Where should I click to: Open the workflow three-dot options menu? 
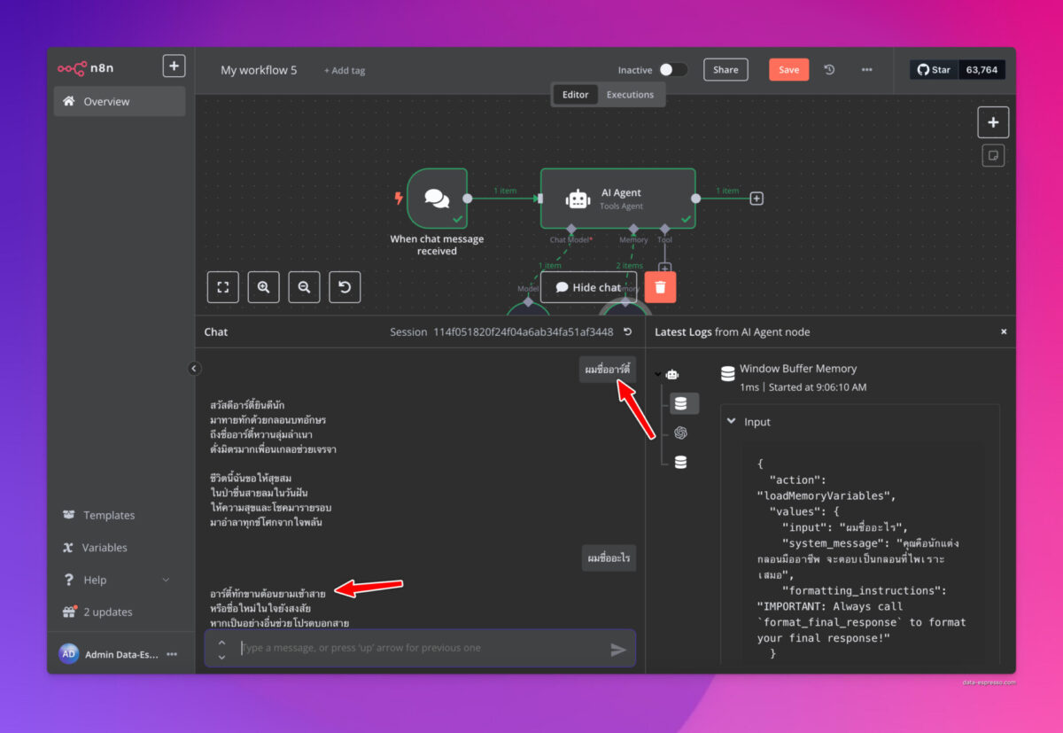click(x=867, y=70)
